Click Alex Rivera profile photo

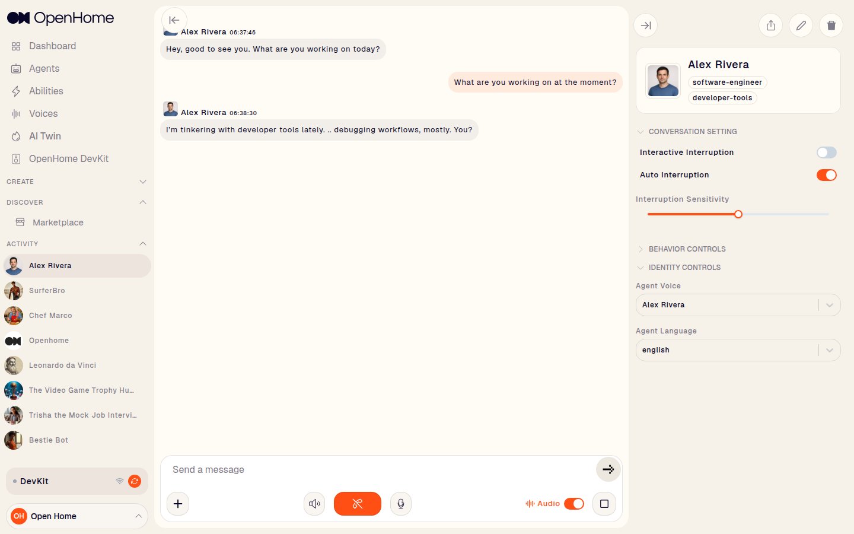[x=663, y=81]
